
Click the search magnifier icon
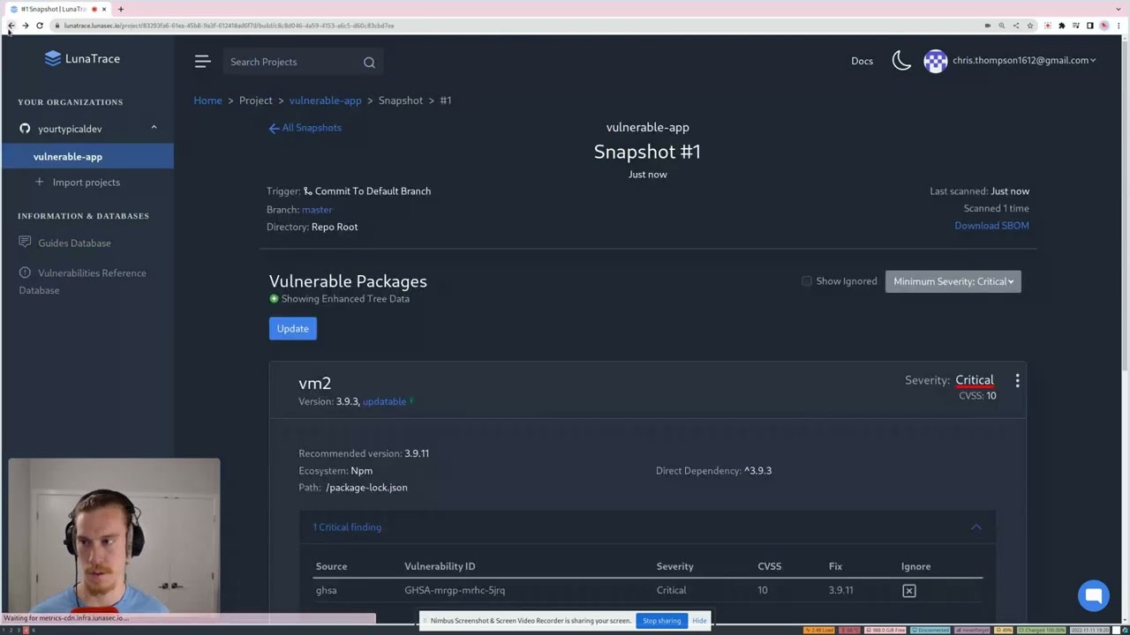(x=369, y=62)
